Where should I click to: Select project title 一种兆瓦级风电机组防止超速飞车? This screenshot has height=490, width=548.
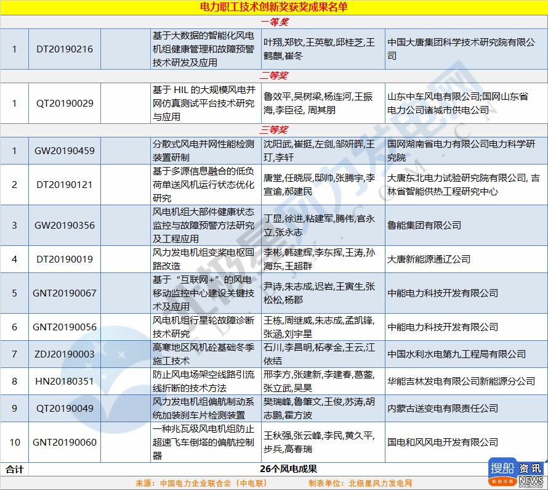(x=203, y=442)
